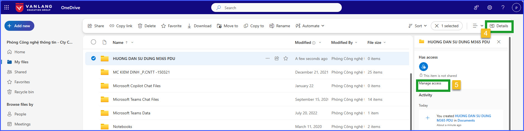Click the details panel vertical scrollbar
The width and height of the screenshot is (524, 131).
point(510,83)
